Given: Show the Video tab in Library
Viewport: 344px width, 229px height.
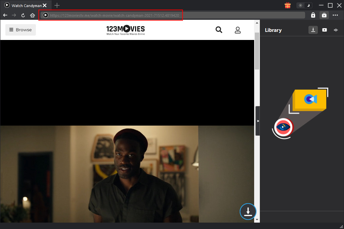Looking at the screenshot, I should click(x=325, y=30).
